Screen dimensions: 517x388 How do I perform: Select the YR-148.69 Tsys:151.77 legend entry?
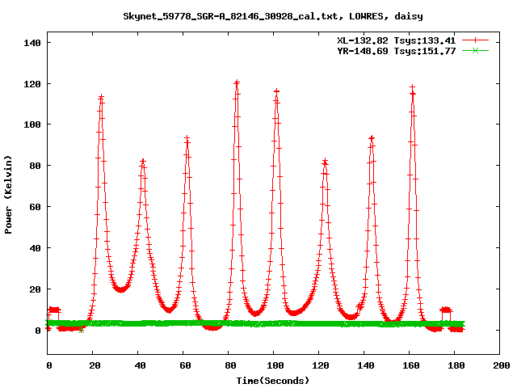pos(396,51)
